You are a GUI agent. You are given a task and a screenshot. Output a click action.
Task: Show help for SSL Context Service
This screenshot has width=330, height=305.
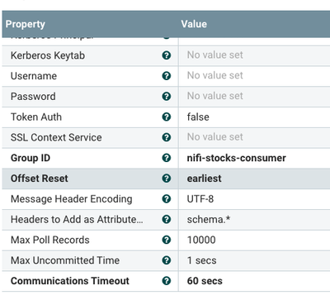167,137
